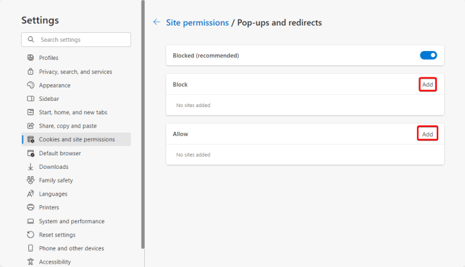The image size is (465, 267).
Task: Click the Accessibility icon
Action: 30,262
